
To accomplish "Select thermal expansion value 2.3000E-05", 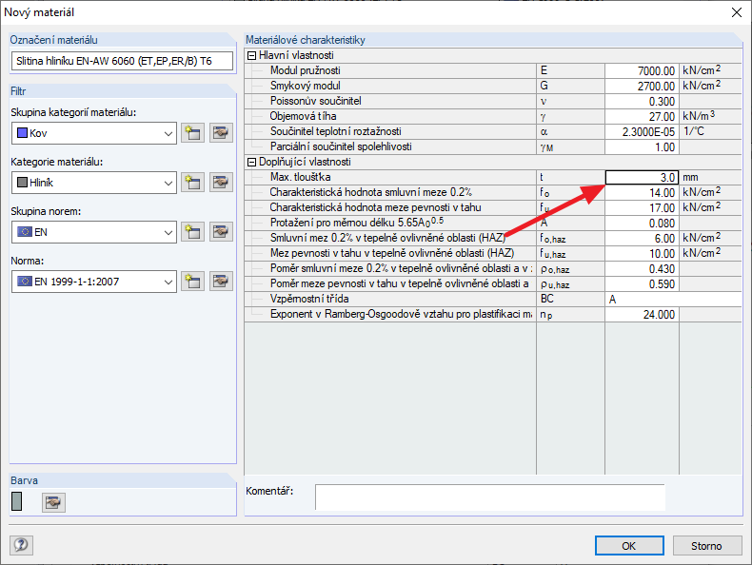I will point(642,132).
